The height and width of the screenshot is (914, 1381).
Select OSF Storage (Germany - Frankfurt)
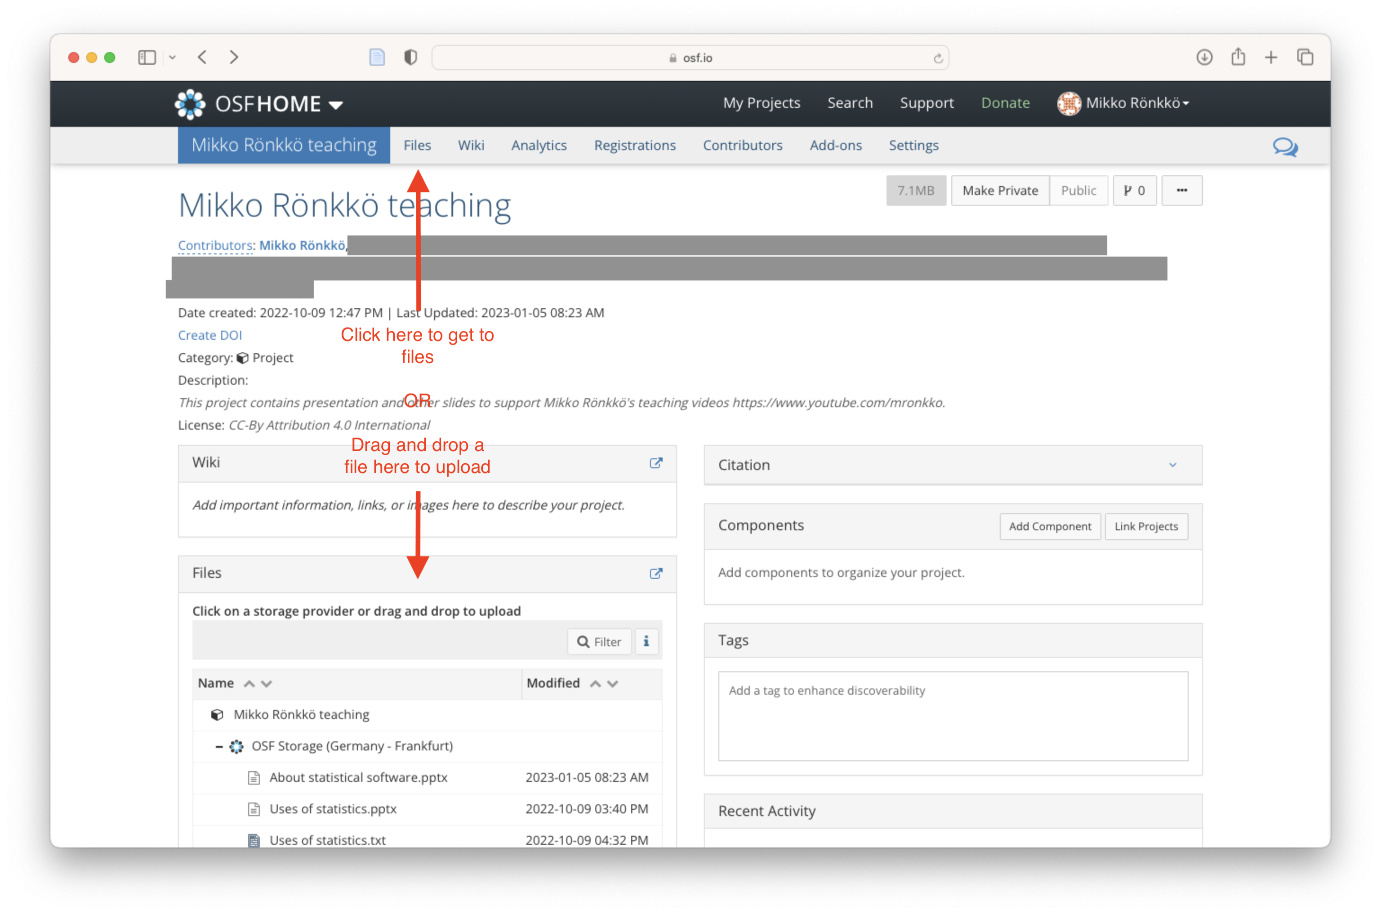point(352,746)
